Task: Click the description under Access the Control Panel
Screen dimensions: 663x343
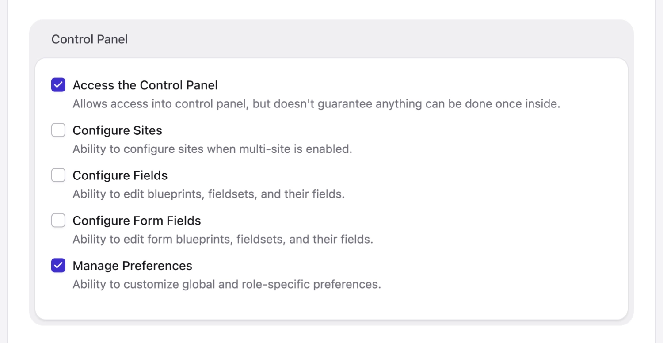Action: pyautogui.click(x=316, y=103)
